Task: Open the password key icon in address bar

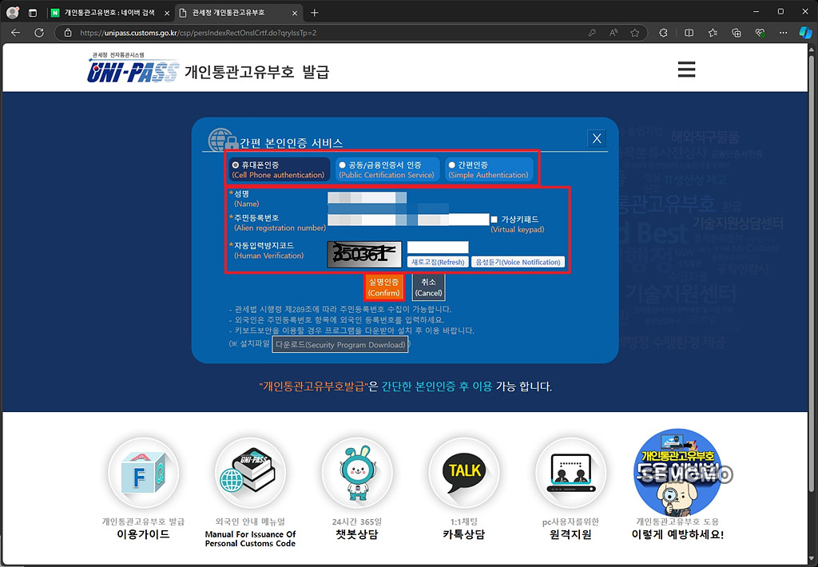Action: (592, 32)
